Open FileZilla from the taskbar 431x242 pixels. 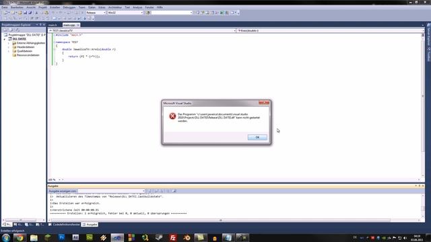(173, 237)
